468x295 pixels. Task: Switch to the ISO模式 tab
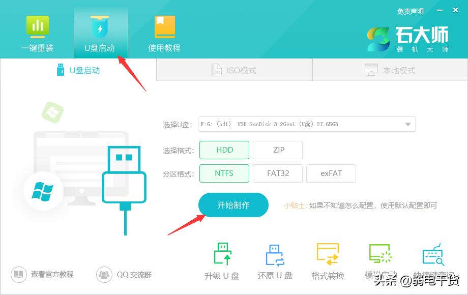click(x=234, y=70)
